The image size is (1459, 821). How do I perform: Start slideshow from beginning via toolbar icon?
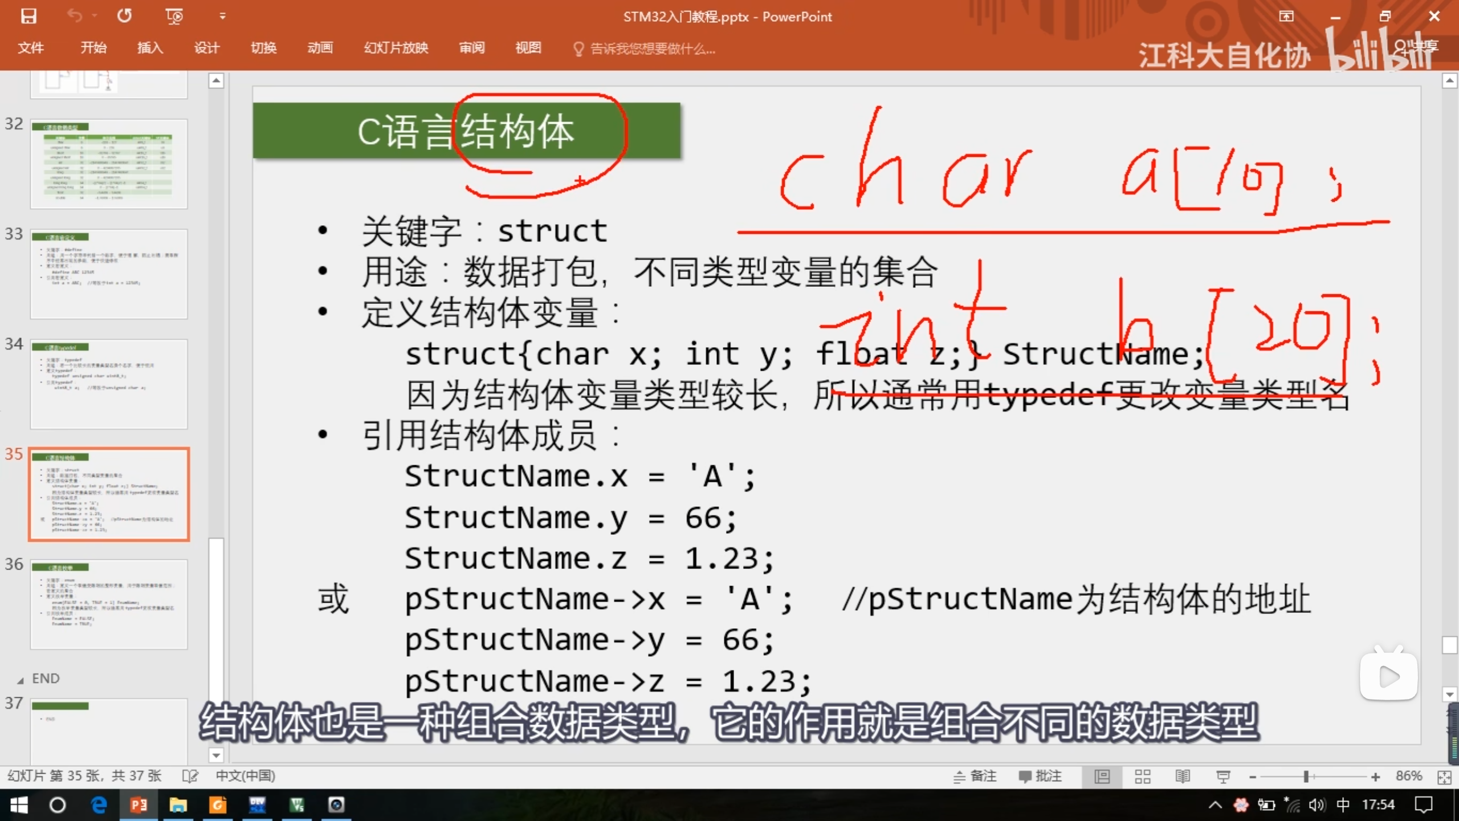pos(174,16)
